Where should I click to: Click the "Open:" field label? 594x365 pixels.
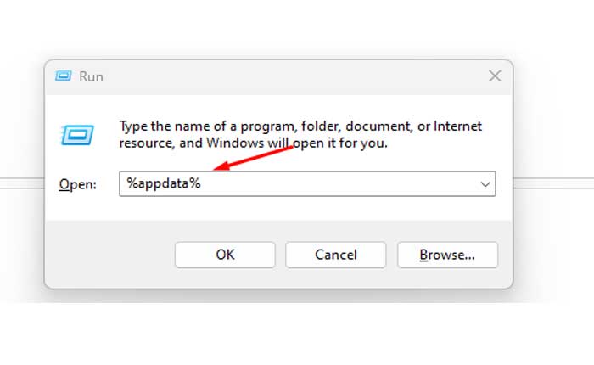click(79, 184)
